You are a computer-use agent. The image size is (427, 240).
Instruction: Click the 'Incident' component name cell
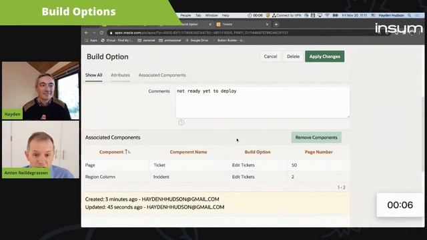point(161,177)
